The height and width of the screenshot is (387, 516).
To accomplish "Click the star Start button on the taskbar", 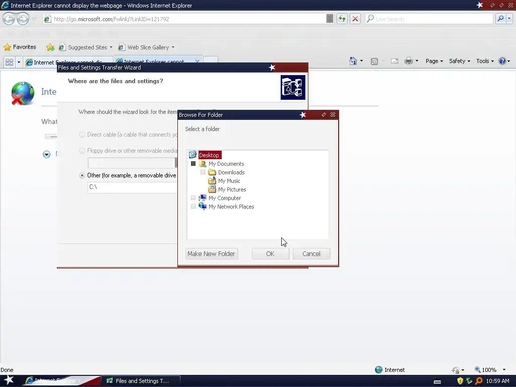I will click(x=9, y=380).
